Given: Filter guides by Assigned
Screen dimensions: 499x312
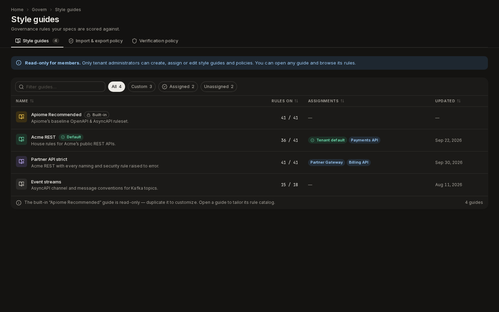Looking at the screenshot, I should [178, 87].
